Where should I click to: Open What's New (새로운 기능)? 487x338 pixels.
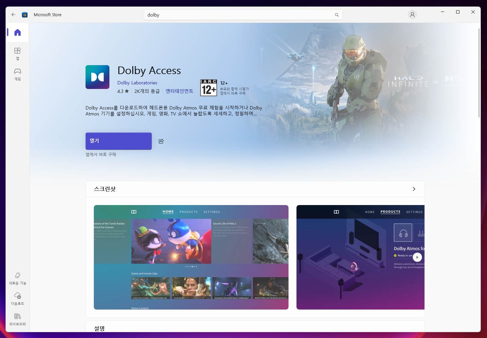tap(18, 278)
